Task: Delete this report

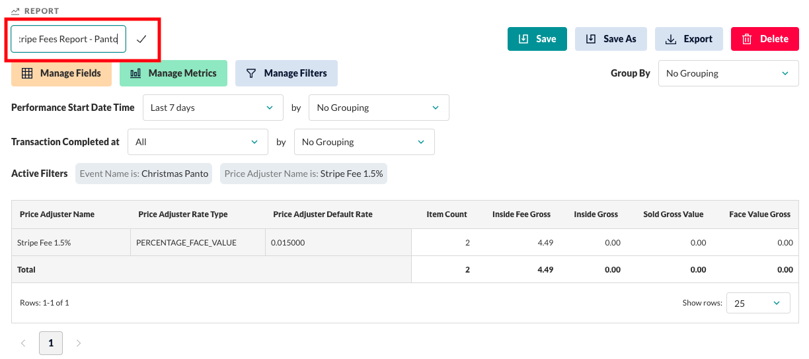Action: [765, 39]
